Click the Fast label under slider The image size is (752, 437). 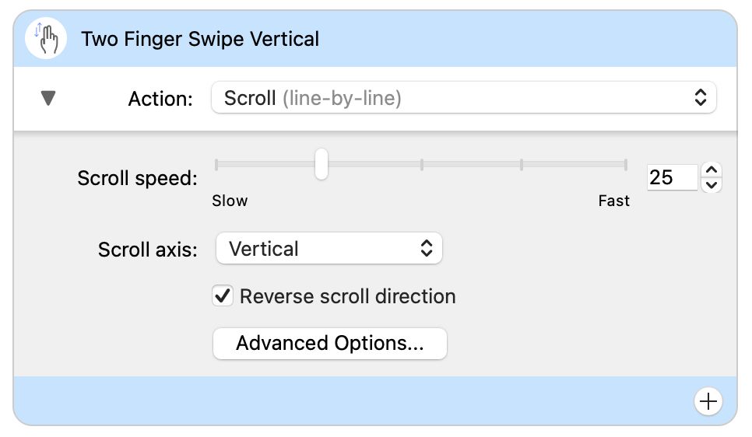pyautogui.click(x=613, y=201)
